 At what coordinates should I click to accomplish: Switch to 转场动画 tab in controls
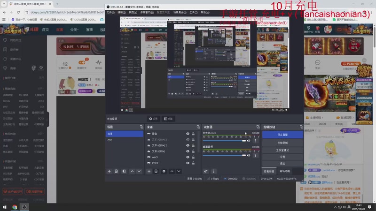285,171
